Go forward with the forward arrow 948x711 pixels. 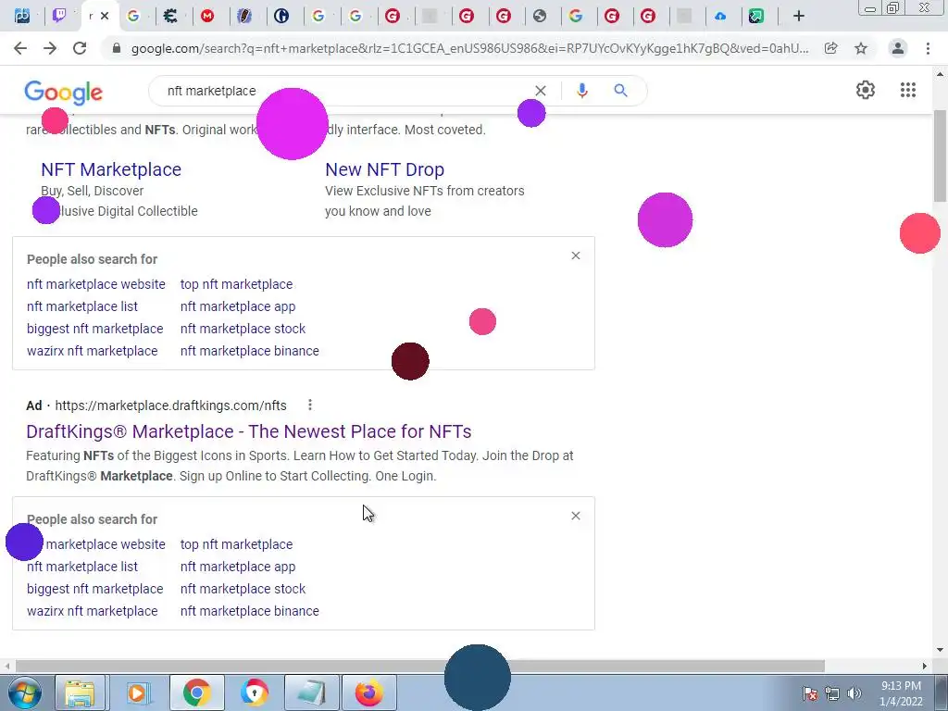coord(50,48)
